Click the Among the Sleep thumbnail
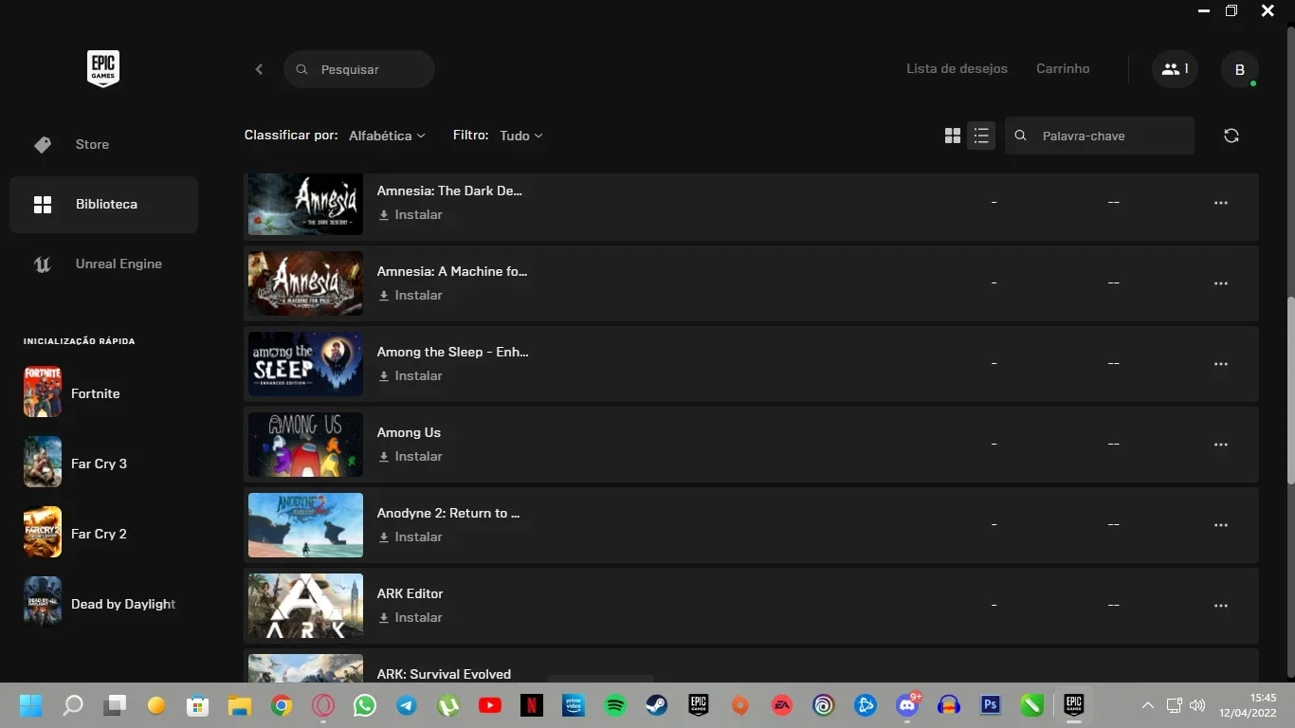This screenshot has width=1295, height=728. click(305, 364)
